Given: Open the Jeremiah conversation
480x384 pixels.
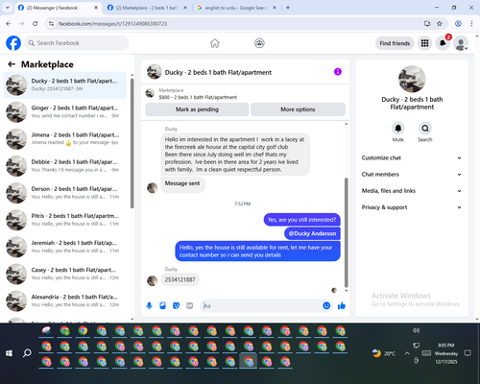Looking at the screenshot, I should pyautogui.click(x=64, y=247).
